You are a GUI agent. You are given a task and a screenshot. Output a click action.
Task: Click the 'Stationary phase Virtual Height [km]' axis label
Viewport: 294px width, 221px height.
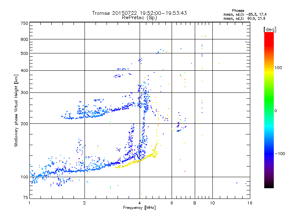(x=16, y=110)
